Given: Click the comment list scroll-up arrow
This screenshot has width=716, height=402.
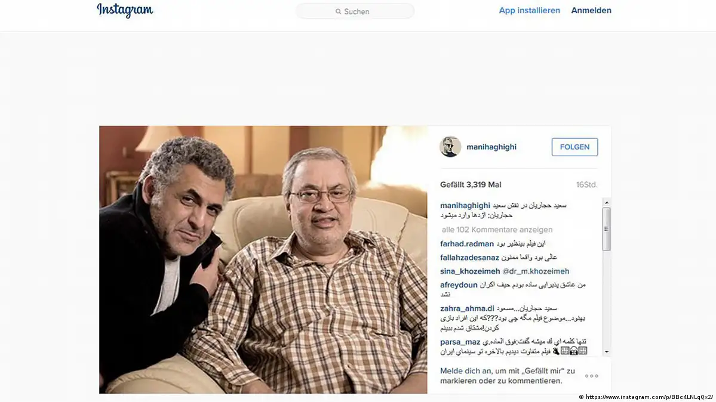Looking at the screenshot, I should [606, 203].
